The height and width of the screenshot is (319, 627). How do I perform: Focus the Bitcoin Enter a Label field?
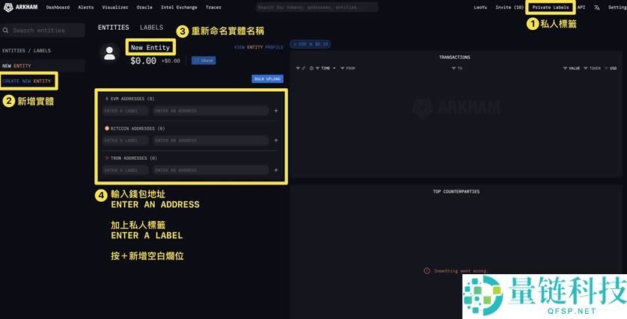[x=125, y=140]
